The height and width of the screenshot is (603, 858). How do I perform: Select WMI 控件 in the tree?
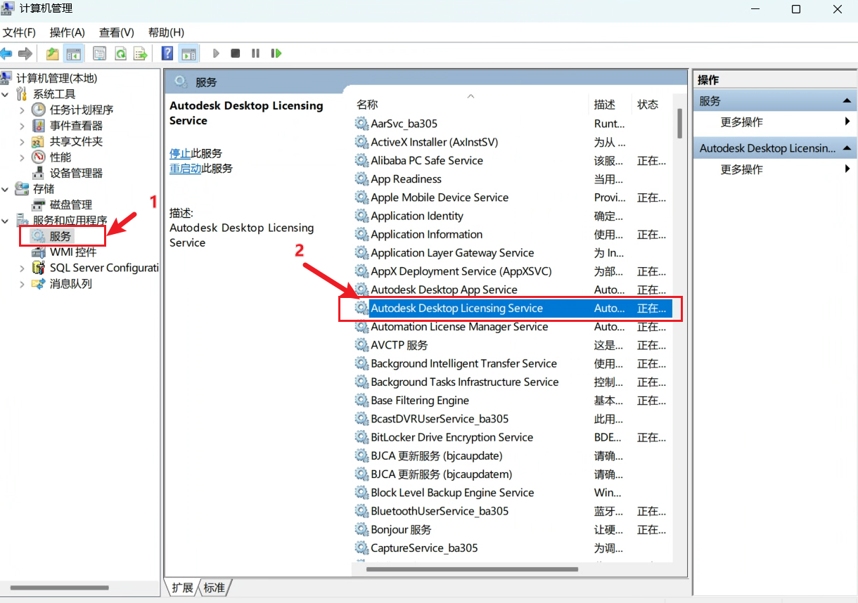tap(73, 252)
